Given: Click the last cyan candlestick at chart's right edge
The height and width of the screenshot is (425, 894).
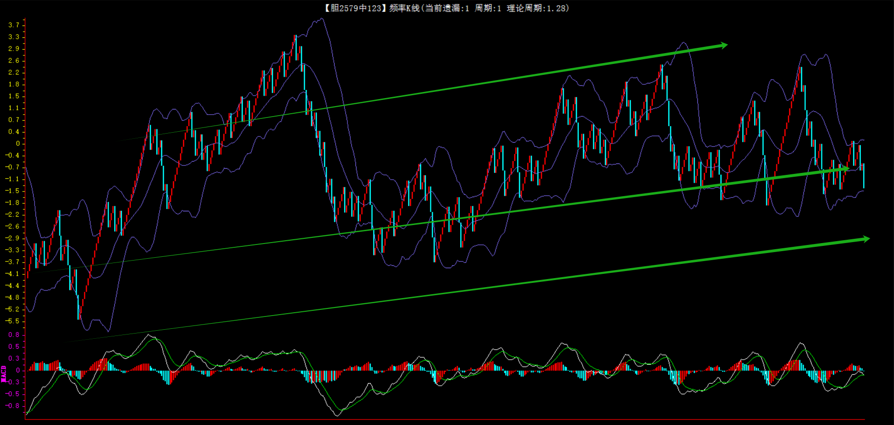Looking at the screenshot, I should [863, 176].
